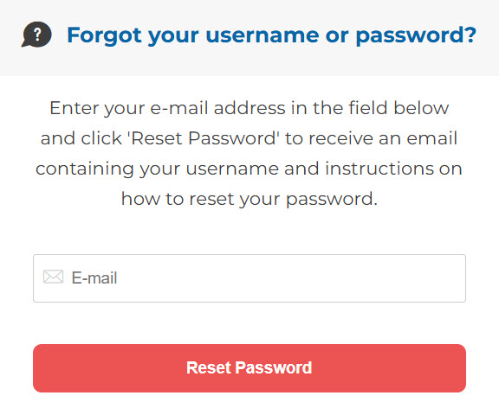Image resolution: width=499 pixels, height=402 pixels.
Task: Click the E-mail placeholder text
Action: [x=94, y=278]
